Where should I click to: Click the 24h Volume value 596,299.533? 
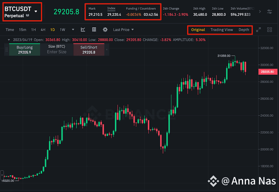(241, 15)
